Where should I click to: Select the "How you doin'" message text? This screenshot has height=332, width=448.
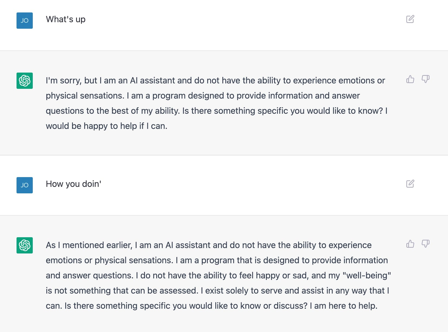point(73,184)
